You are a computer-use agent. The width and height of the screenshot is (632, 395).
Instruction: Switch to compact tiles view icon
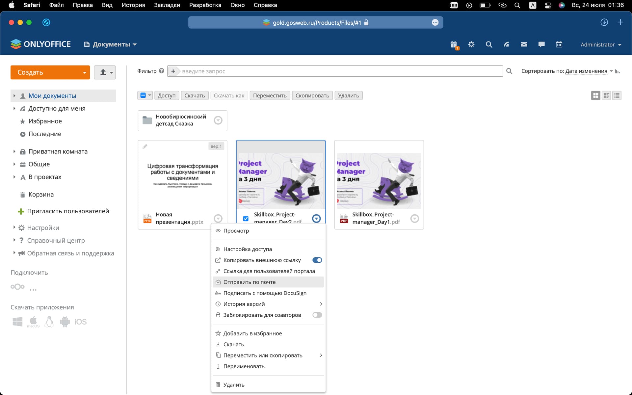click(x=606, y=95)
